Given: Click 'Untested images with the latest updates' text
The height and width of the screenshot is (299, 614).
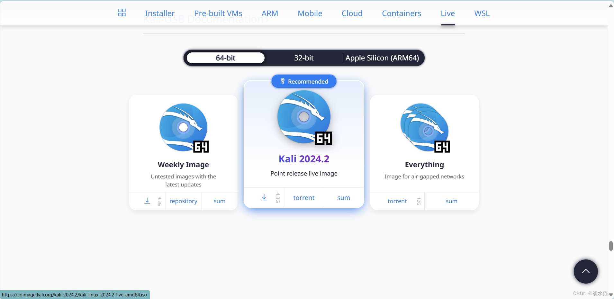Looking at the screenshot, I should pyautogui.click(x=183, y=180).
